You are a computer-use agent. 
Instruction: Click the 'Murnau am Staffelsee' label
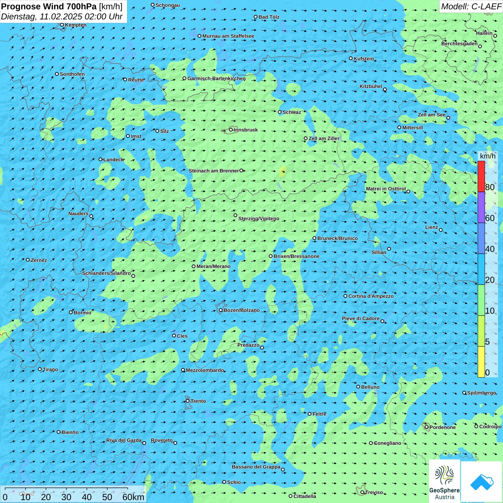228,36
